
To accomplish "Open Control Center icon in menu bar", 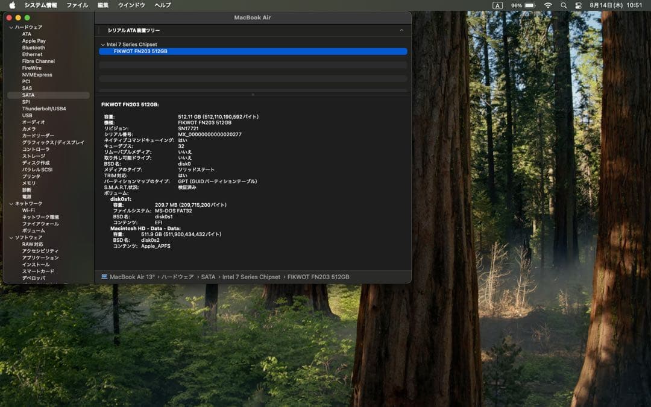I will pyautogui.click(x=579, y=5).
